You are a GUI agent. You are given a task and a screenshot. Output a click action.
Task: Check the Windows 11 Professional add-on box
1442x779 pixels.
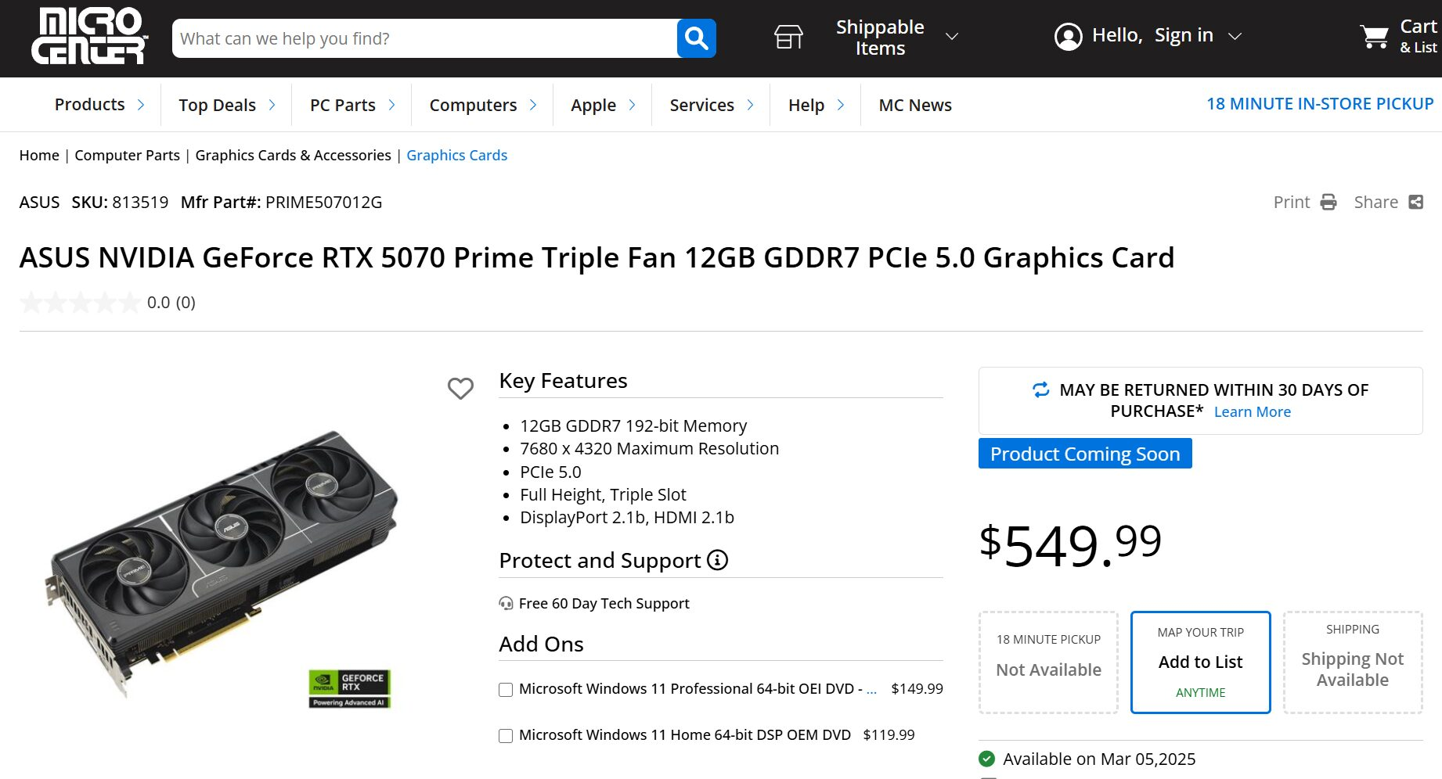coord(506,690)
